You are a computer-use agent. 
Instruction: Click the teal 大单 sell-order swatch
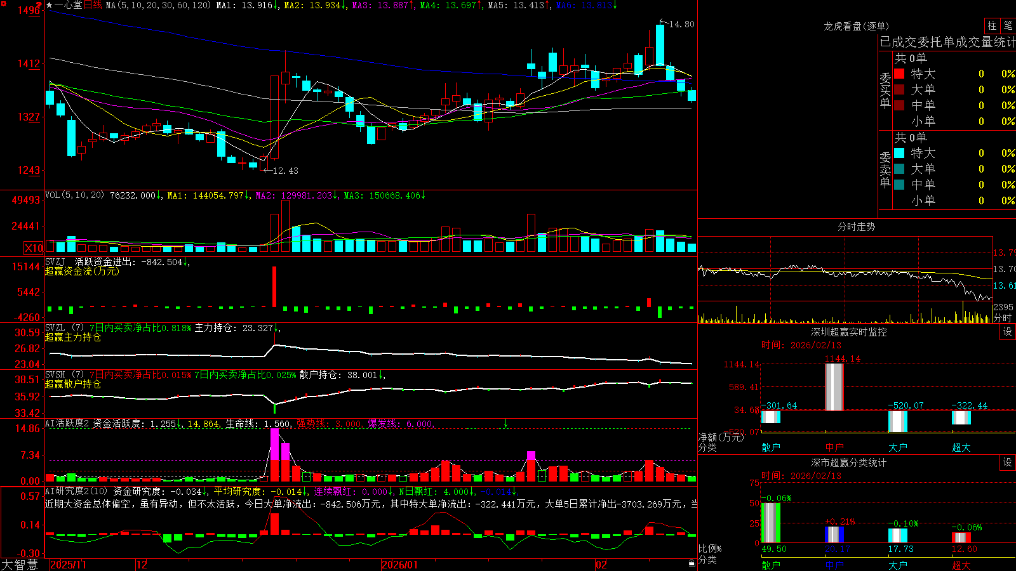coord(899,169)
